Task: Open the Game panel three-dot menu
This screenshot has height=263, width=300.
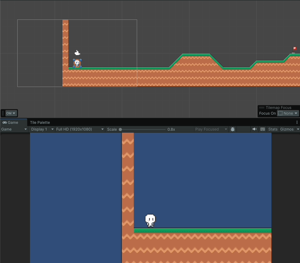Action: pyautogui.click(x=297, y=122)
